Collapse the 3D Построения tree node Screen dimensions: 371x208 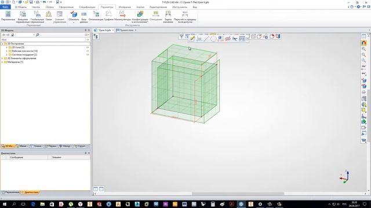click(2, 44)
